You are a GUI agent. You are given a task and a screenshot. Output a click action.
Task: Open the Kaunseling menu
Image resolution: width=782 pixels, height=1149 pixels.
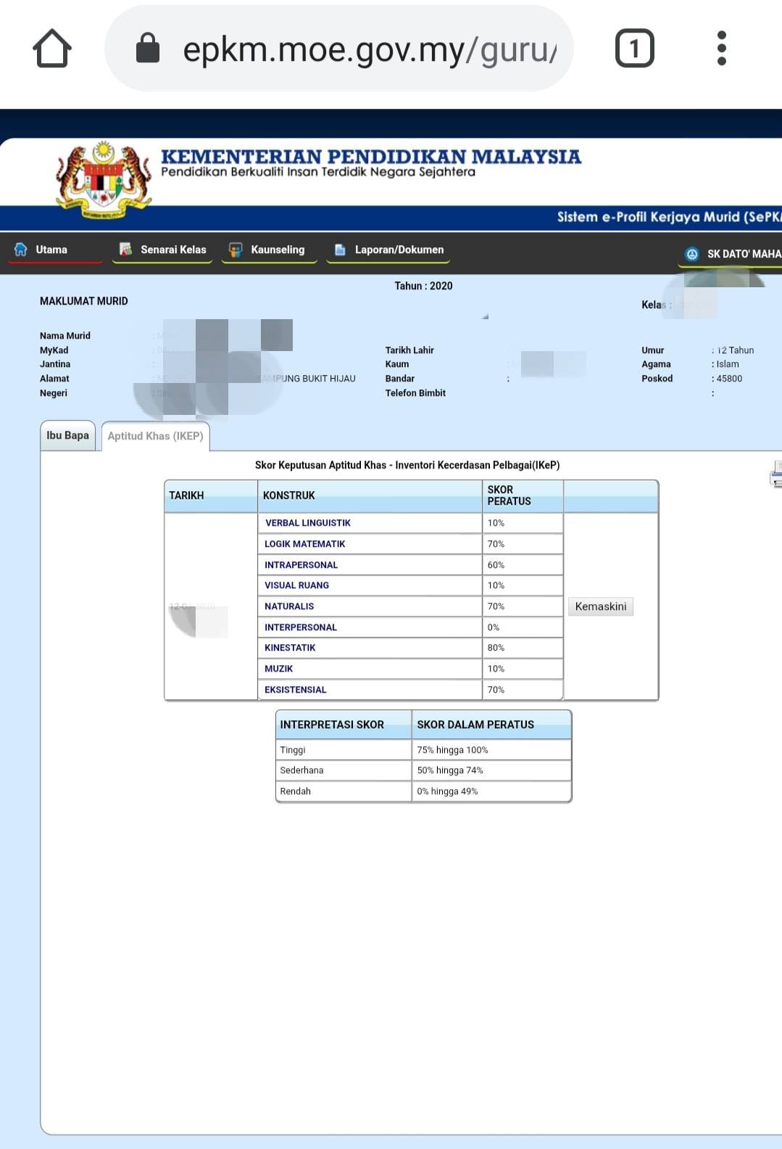pos(278,250)
